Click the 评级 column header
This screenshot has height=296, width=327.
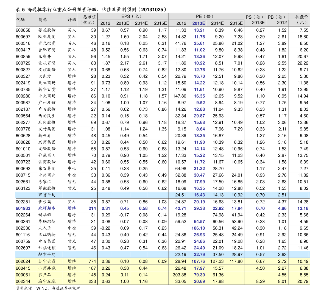pyautogui.click(x=72, y=19)
